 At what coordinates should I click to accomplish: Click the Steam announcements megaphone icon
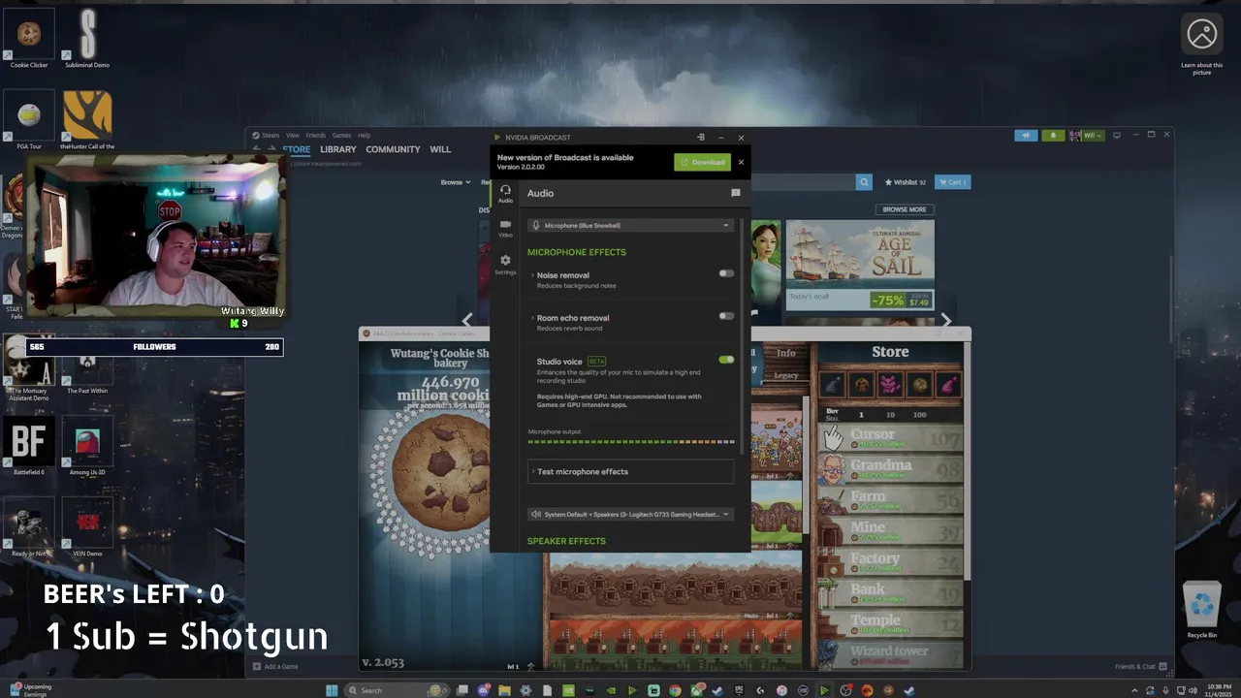pos(1026,136)
